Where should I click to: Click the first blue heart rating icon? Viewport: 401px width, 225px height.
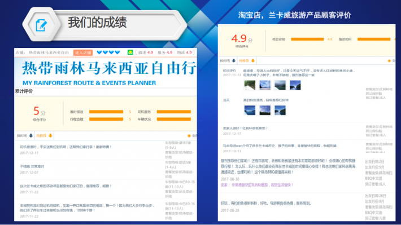[99, 52]
